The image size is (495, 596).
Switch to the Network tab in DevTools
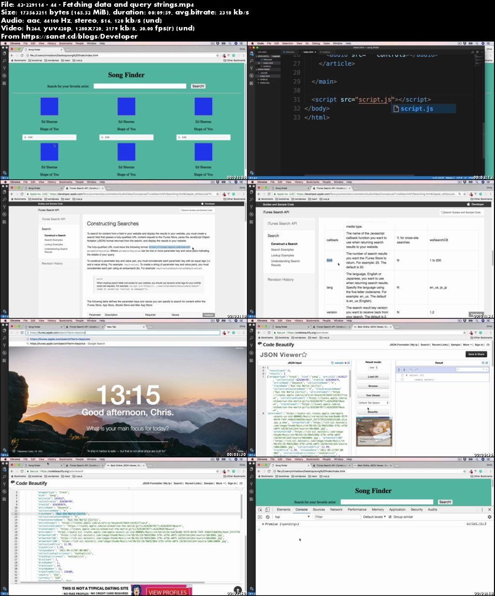(x=336, y=510)
